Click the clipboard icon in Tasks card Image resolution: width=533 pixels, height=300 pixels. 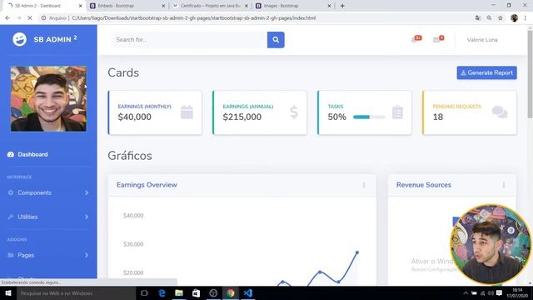coord(397,112)
